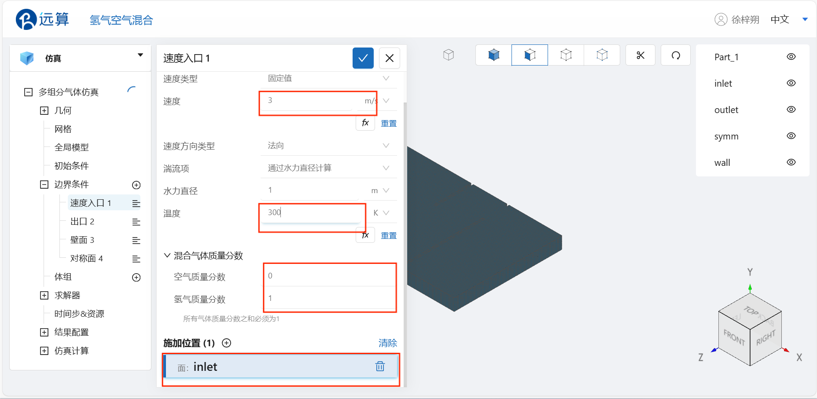Clear applied locations with 清除
Image resolution: width=817 pixels, height=399 pixels.
(x=388, y=343)
